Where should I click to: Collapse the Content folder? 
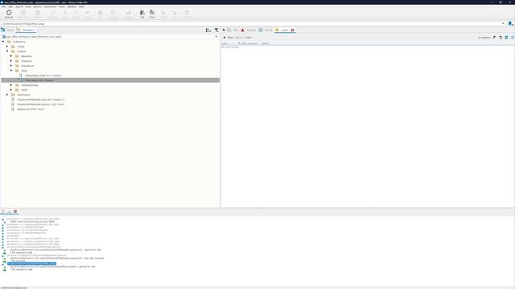pyautogui.click(x=7, y=51)
